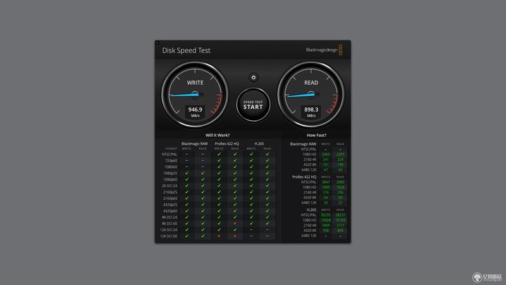Viewport: 506px width, 285px height.
Task: Click the 'NTSC/PAL' row label in Will It Work
Action: [x=170, y=155]
